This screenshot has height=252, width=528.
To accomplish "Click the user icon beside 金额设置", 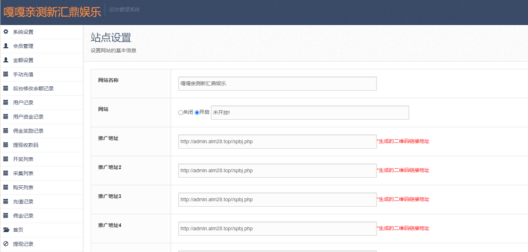I will tap(6, 60).
